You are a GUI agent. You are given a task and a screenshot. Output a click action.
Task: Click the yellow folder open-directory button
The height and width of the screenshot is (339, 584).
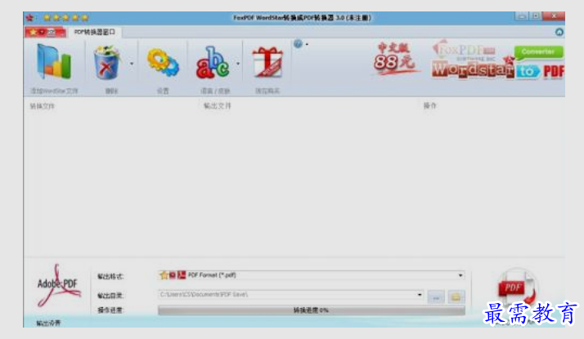[456, 297]
